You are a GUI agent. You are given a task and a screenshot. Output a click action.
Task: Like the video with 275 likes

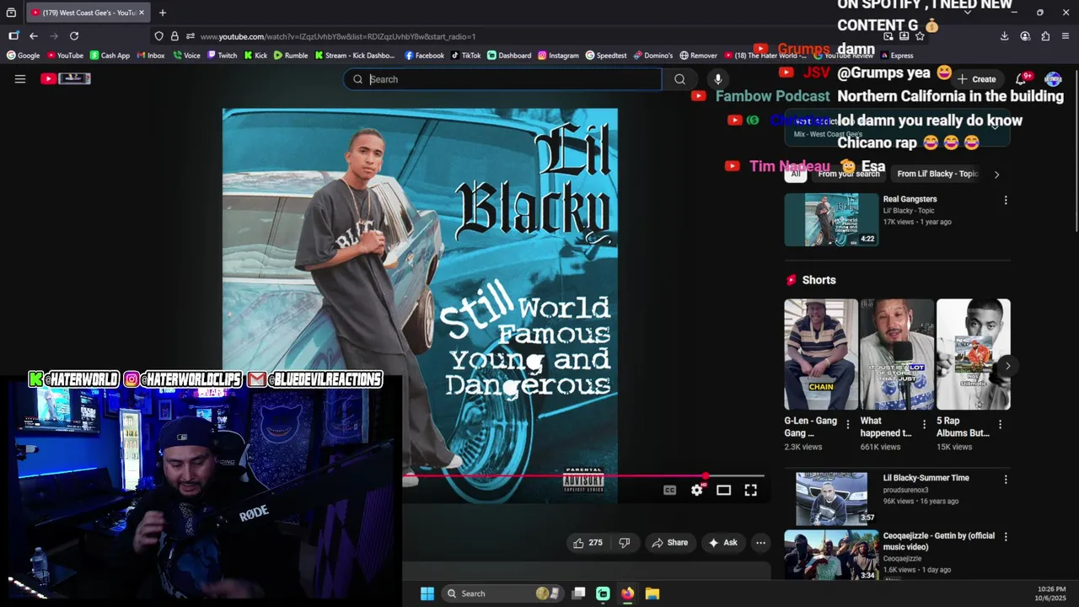[588, 543]
